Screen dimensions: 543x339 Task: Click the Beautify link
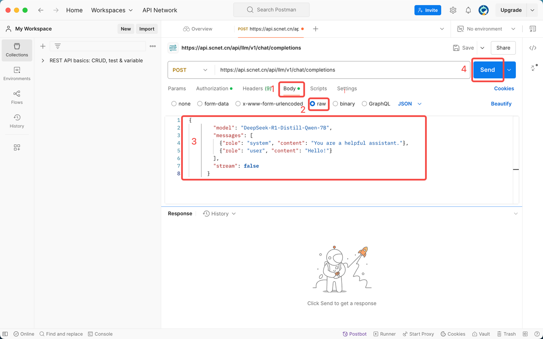click(501, 104)
